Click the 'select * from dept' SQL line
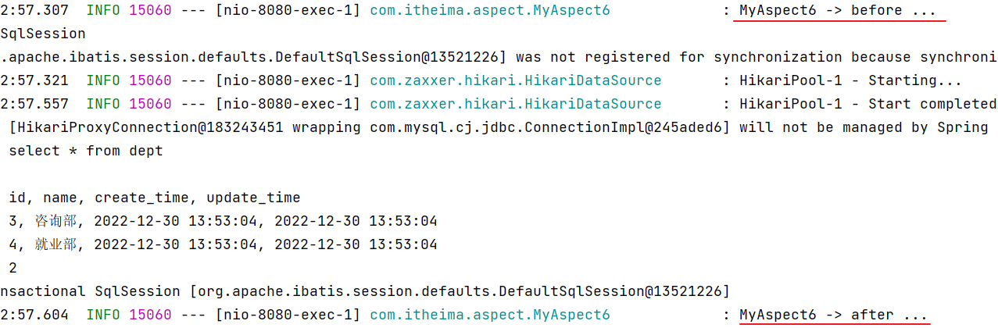The width and height of the screenshot is (998, 328). click(86, 151)
